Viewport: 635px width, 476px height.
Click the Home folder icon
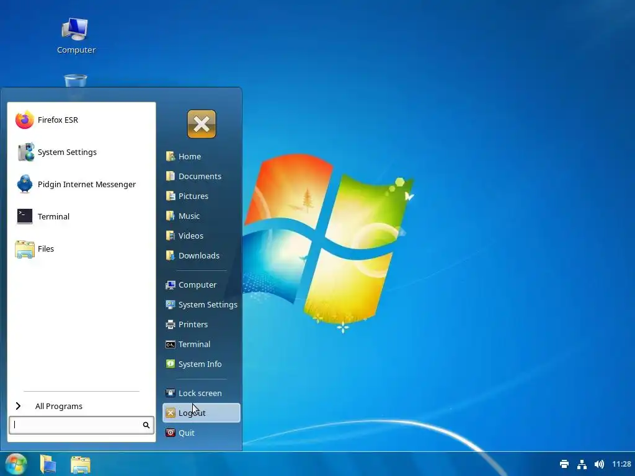pos(171,156)
